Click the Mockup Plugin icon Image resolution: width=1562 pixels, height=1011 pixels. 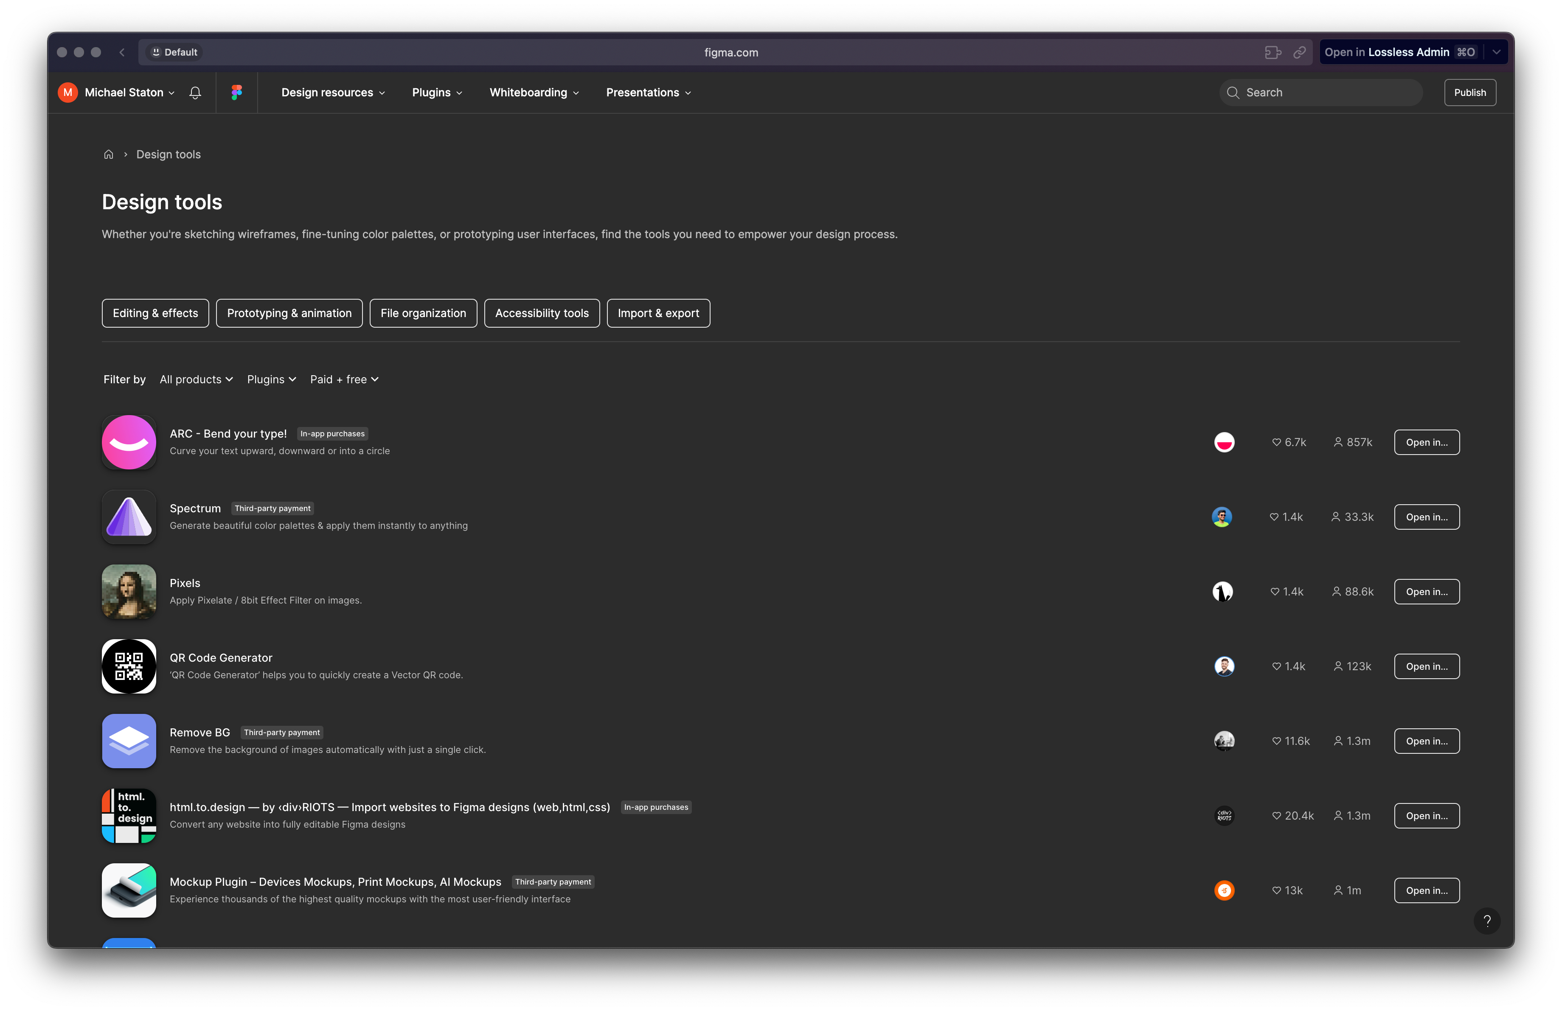coord(129,891)
